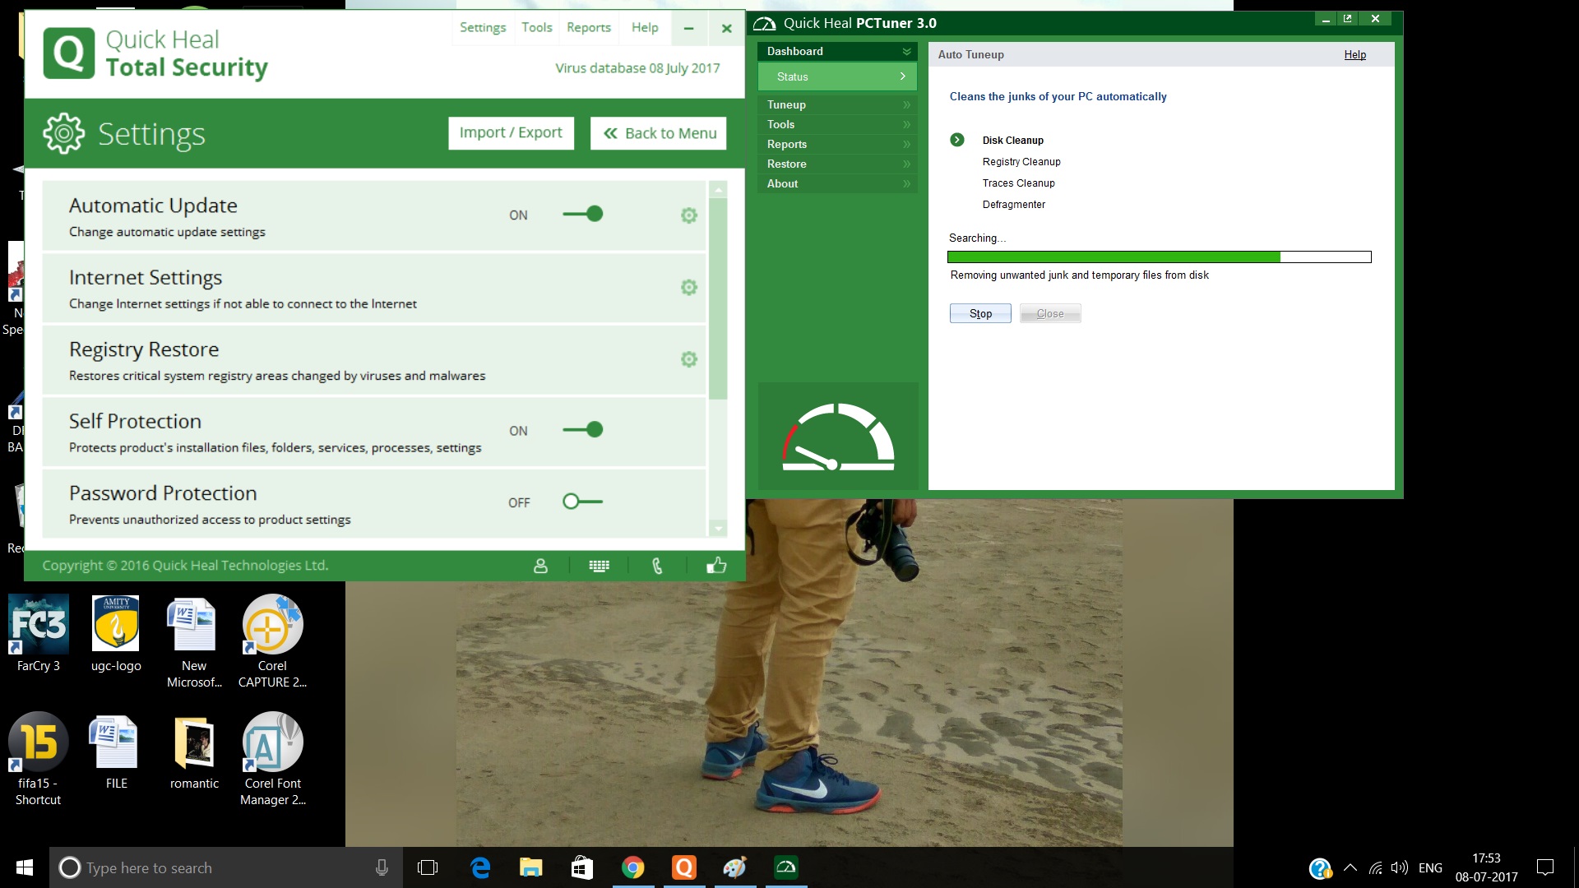
Task: Open Task View from the taskbar
Action: tap(428, 867)
